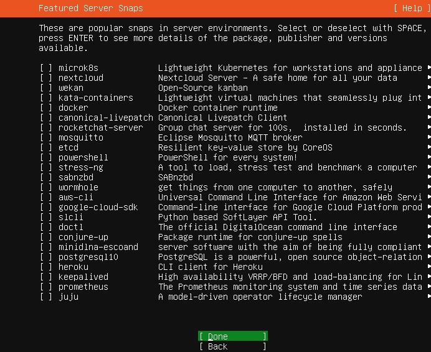Viewport: 431px width, 352px height.
Task: Show details arrow for powershell row
Action: [429, 157]
